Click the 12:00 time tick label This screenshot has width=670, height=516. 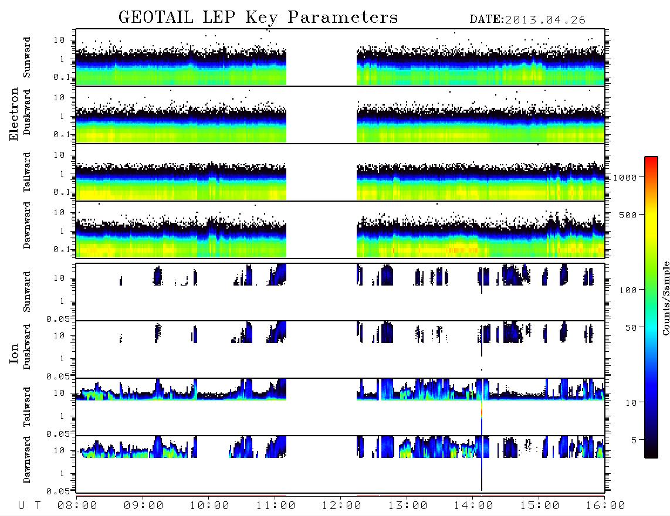(341, 506)
